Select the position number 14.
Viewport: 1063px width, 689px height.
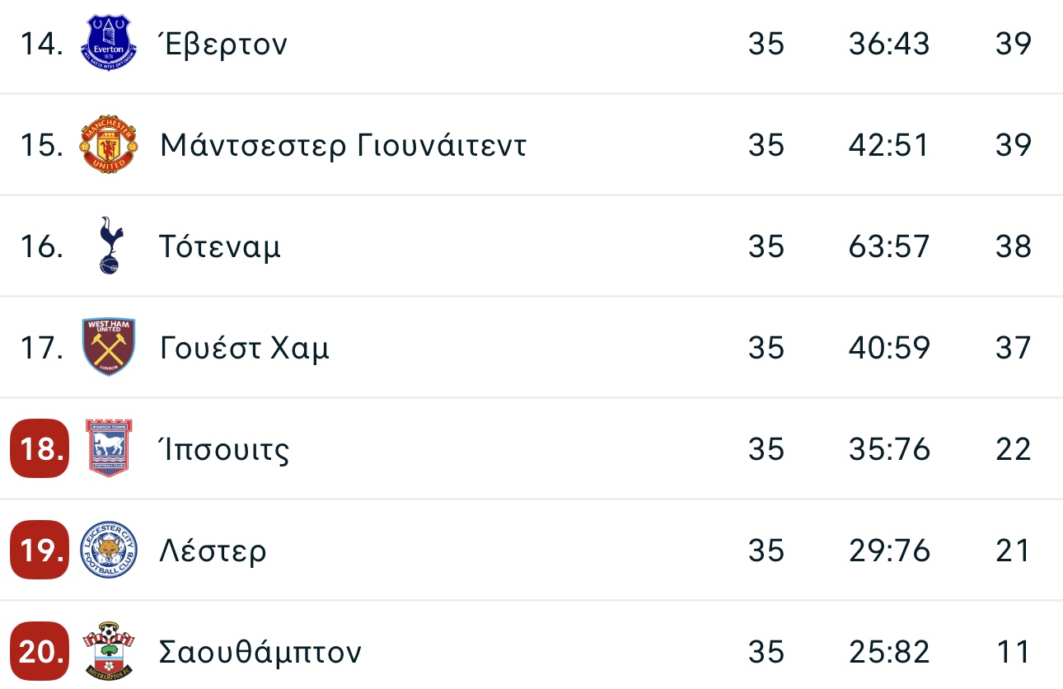point(42,44)
